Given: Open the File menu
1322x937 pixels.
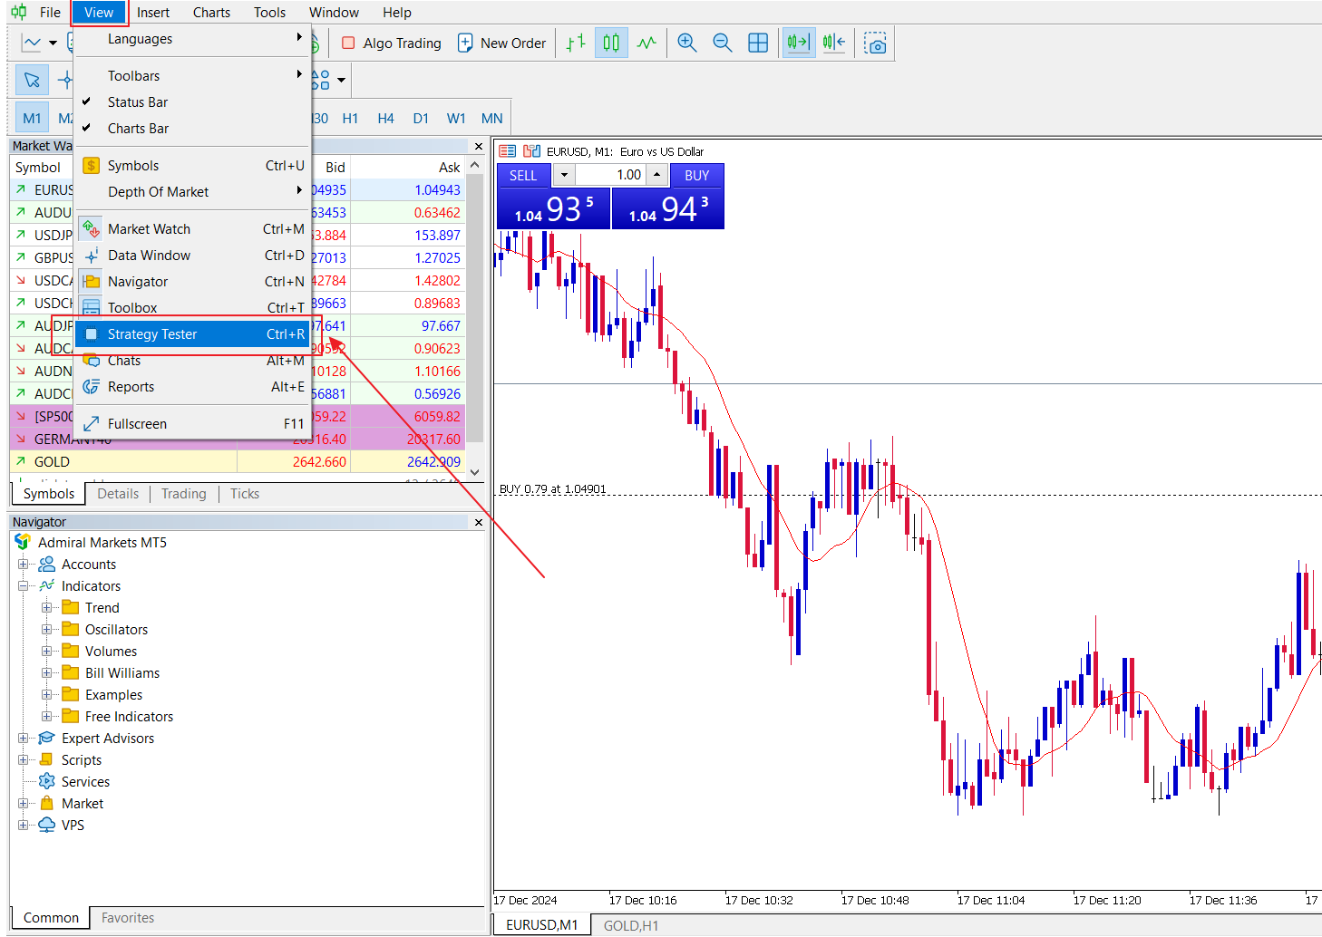Looking at the screenshot, I should (51, 13).
